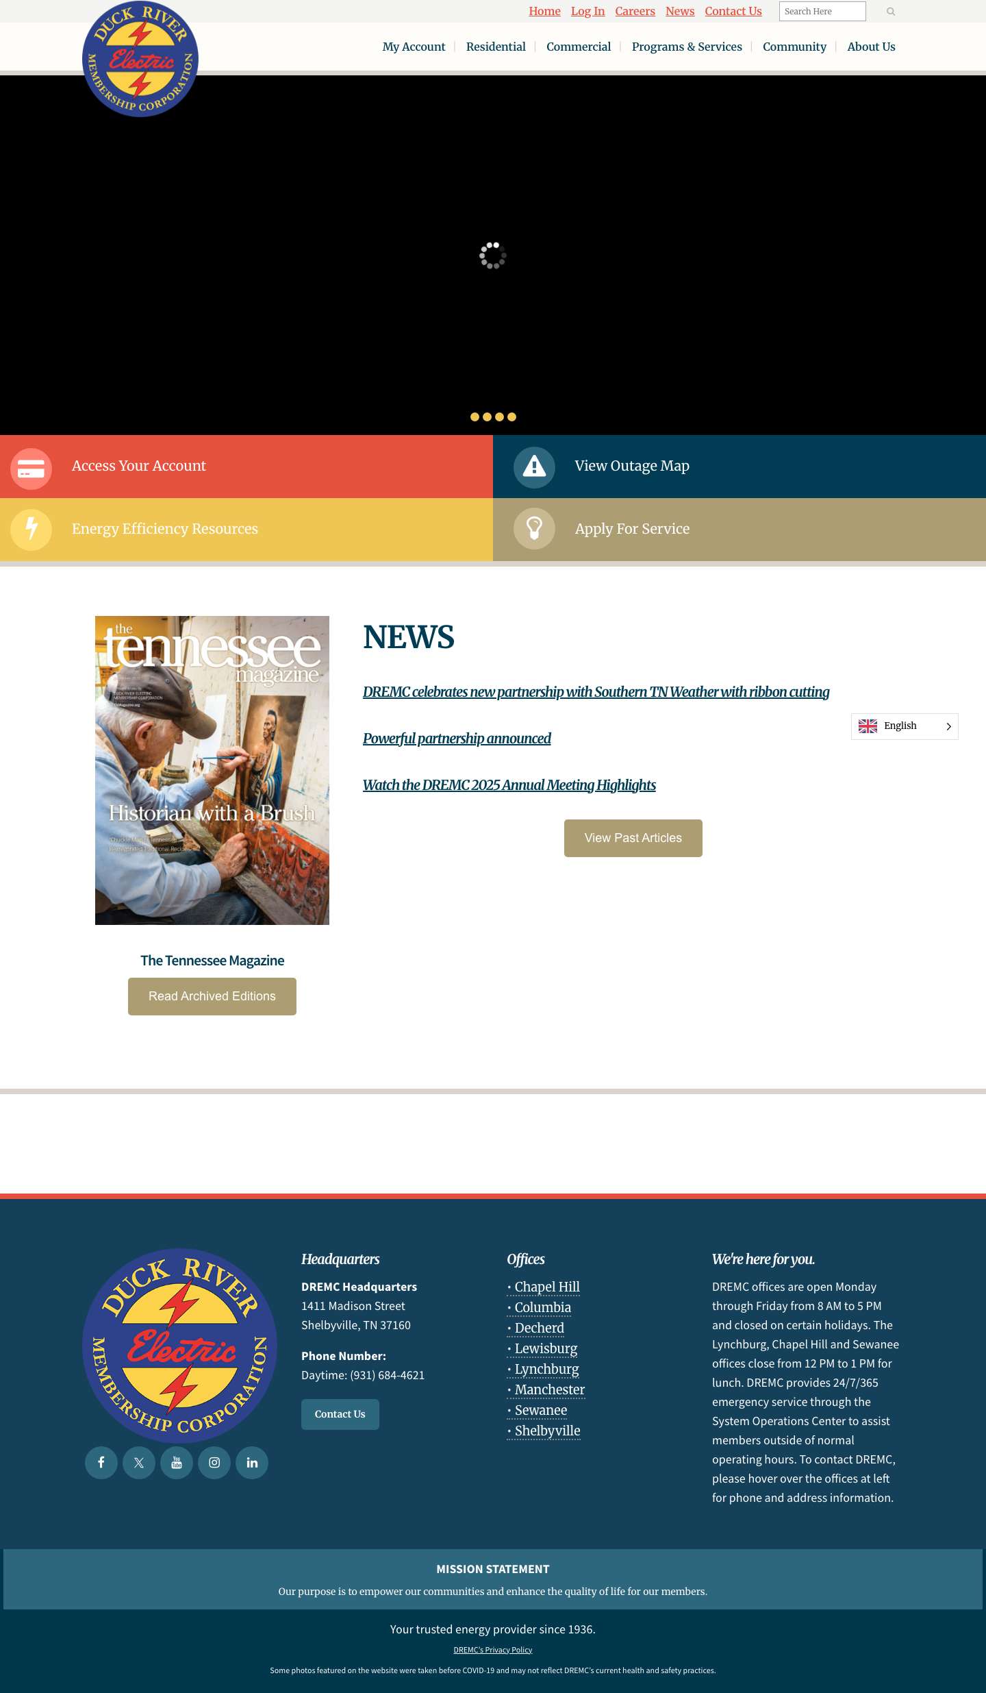Viewport: 986px width, 1693px height.
Task: Open the Facebook social icon
Action: (101, 1463)
